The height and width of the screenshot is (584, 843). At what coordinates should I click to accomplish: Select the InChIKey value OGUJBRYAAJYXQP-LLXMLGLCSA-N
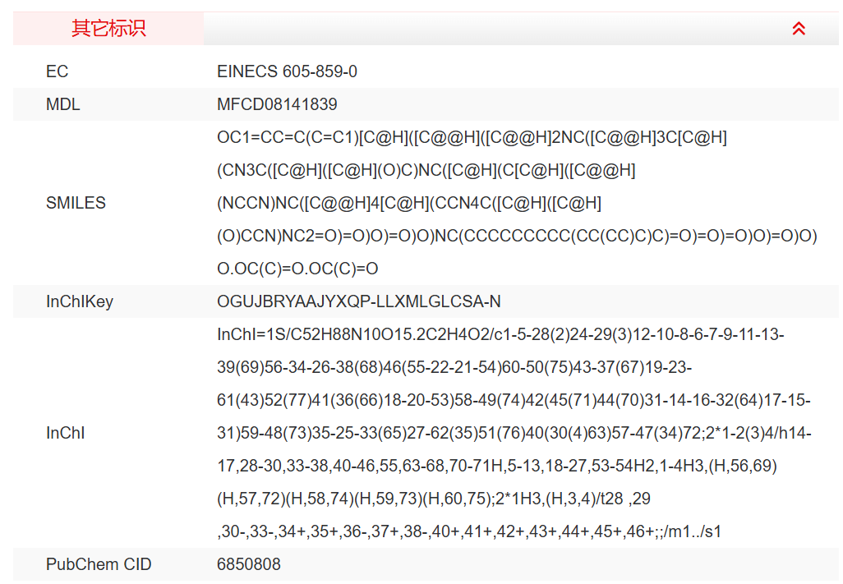pyautogui.click(x=358, y=301)
